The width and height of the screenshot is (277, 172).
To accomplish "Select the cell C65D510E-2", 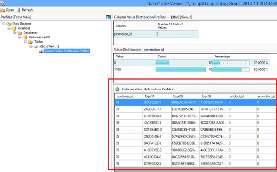I will [157, 136].
